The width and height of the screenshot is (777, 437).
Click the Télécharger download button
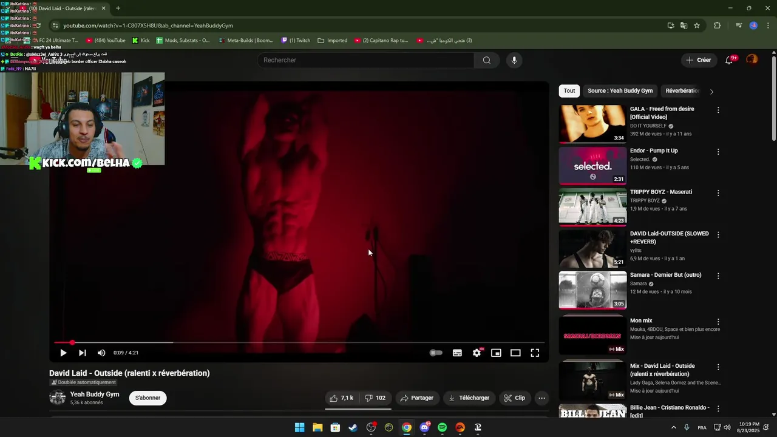tap(469, 398)
